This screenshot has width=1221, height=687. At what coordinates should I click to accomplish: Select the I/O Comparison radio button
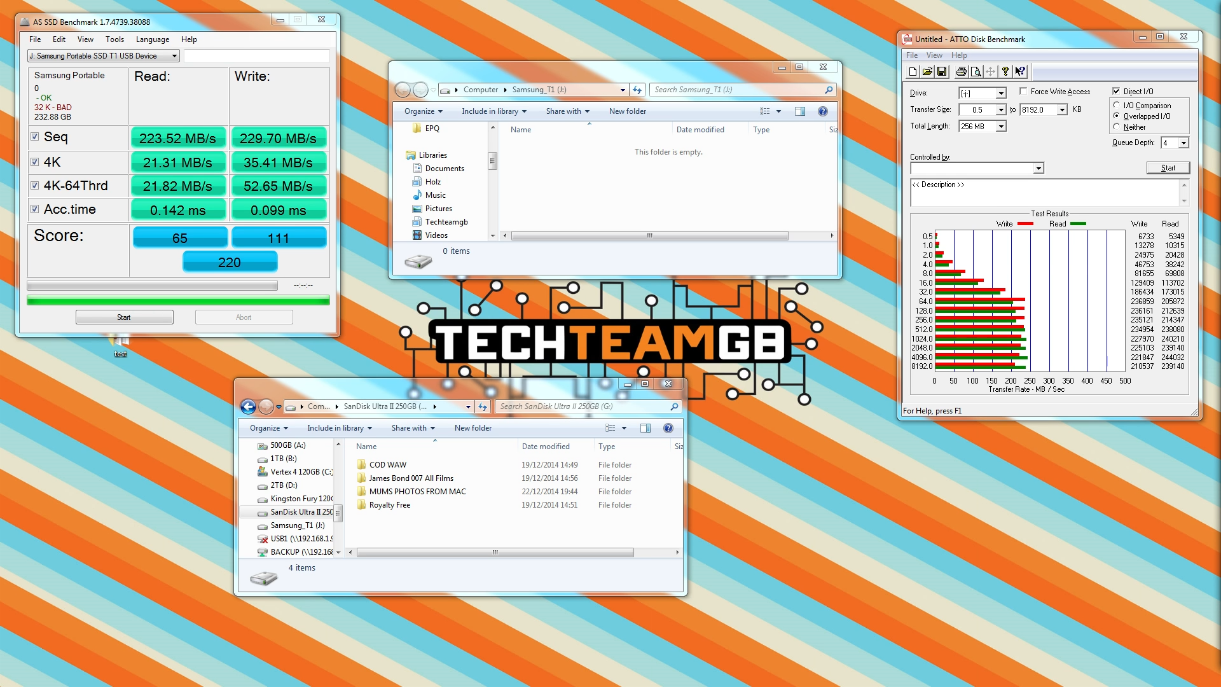[1117, 106]
